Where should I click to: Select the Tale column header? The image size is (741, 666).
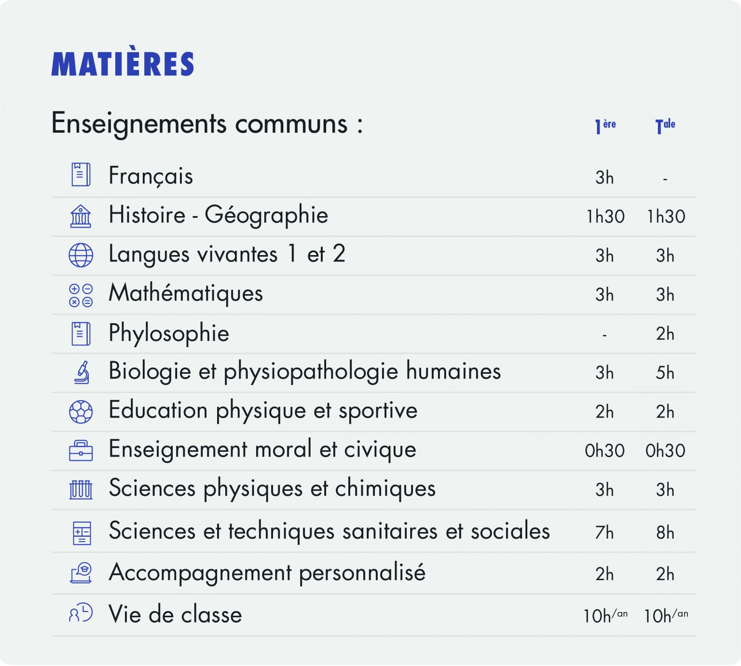pyautogui.click(x=665, y=125)
